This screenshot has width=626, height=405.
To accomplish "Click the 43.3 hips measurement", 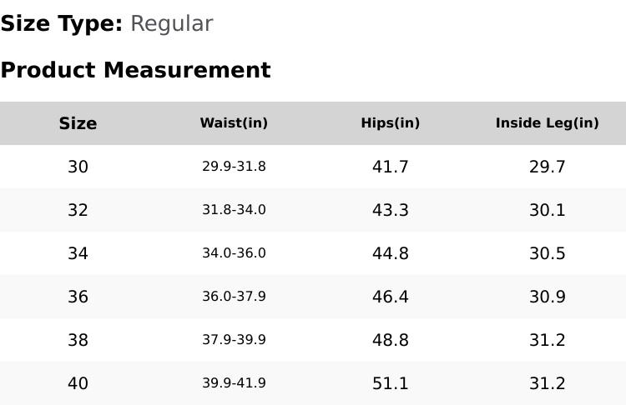I will (390, 210).
